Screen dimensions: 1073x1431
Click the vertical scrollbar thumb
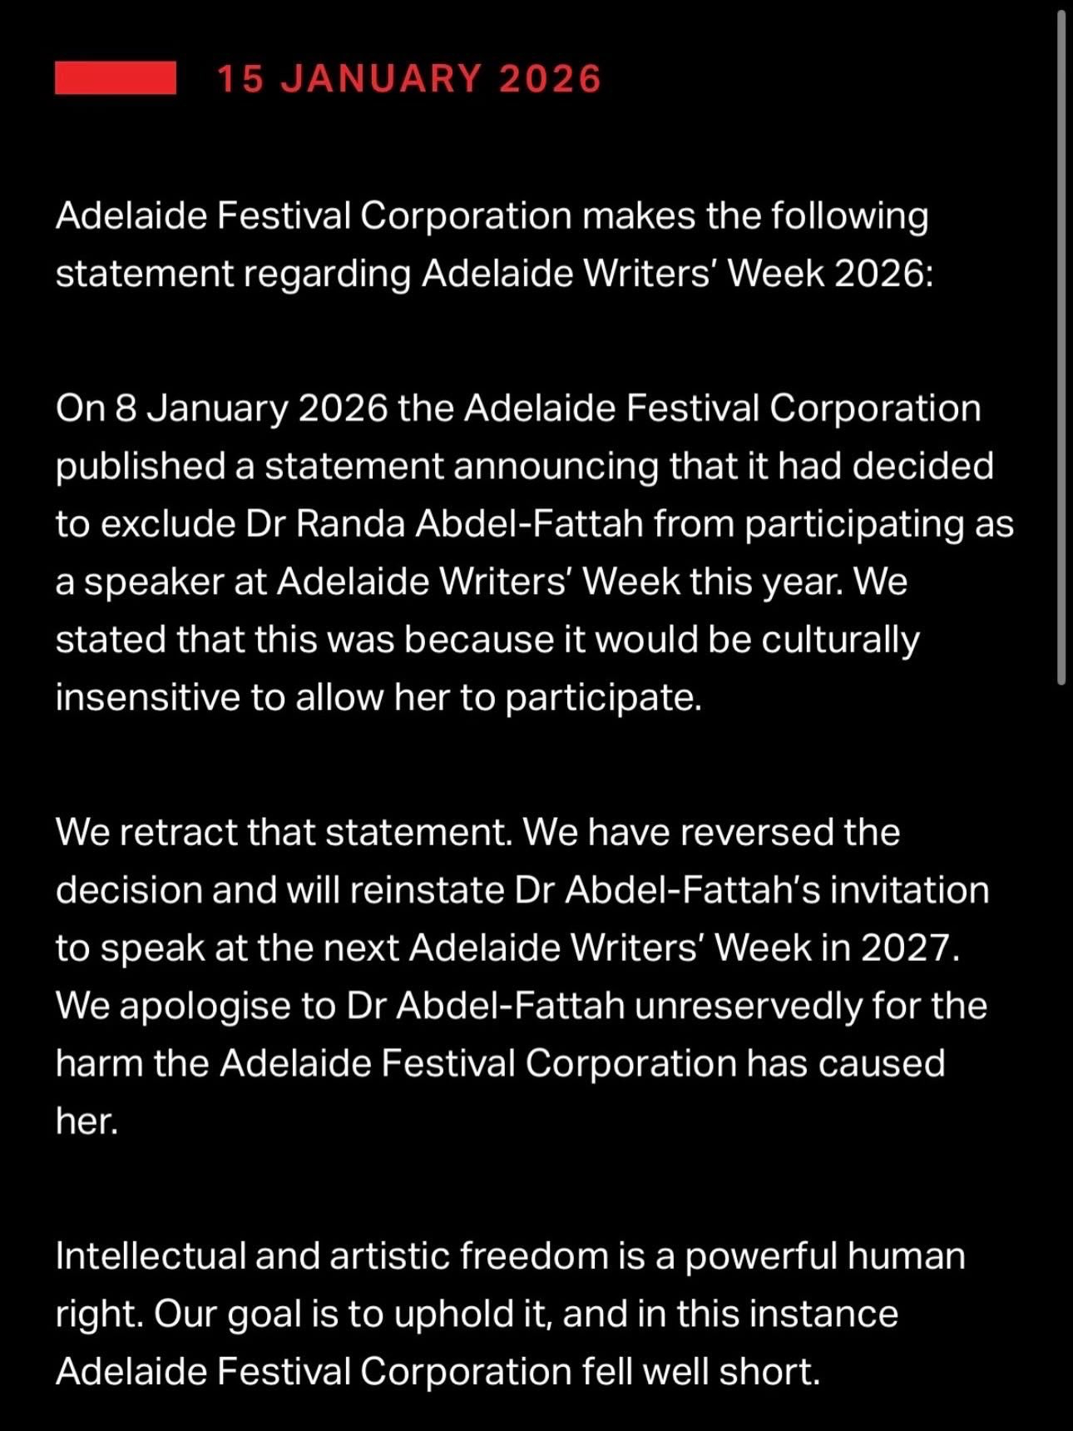coord(1061,349)
